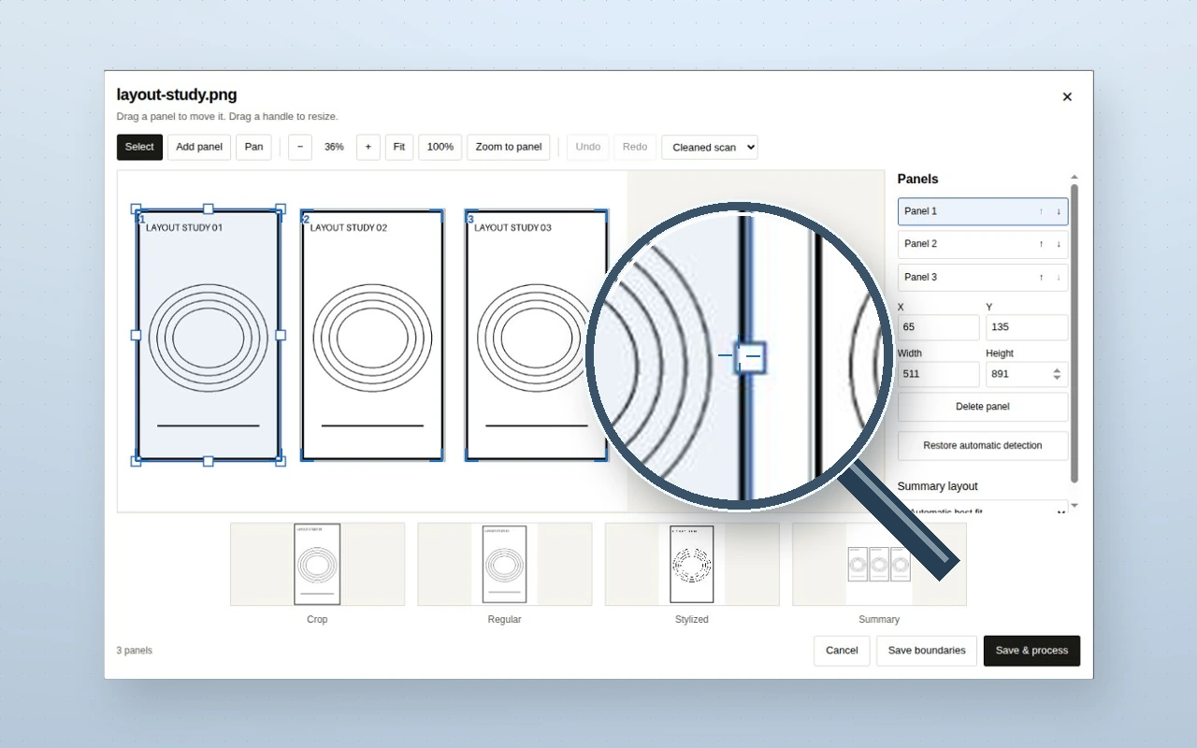Move Panel 3 up with its arrow
Screen dimensions: 1197x748
(x=1041, y=277)
